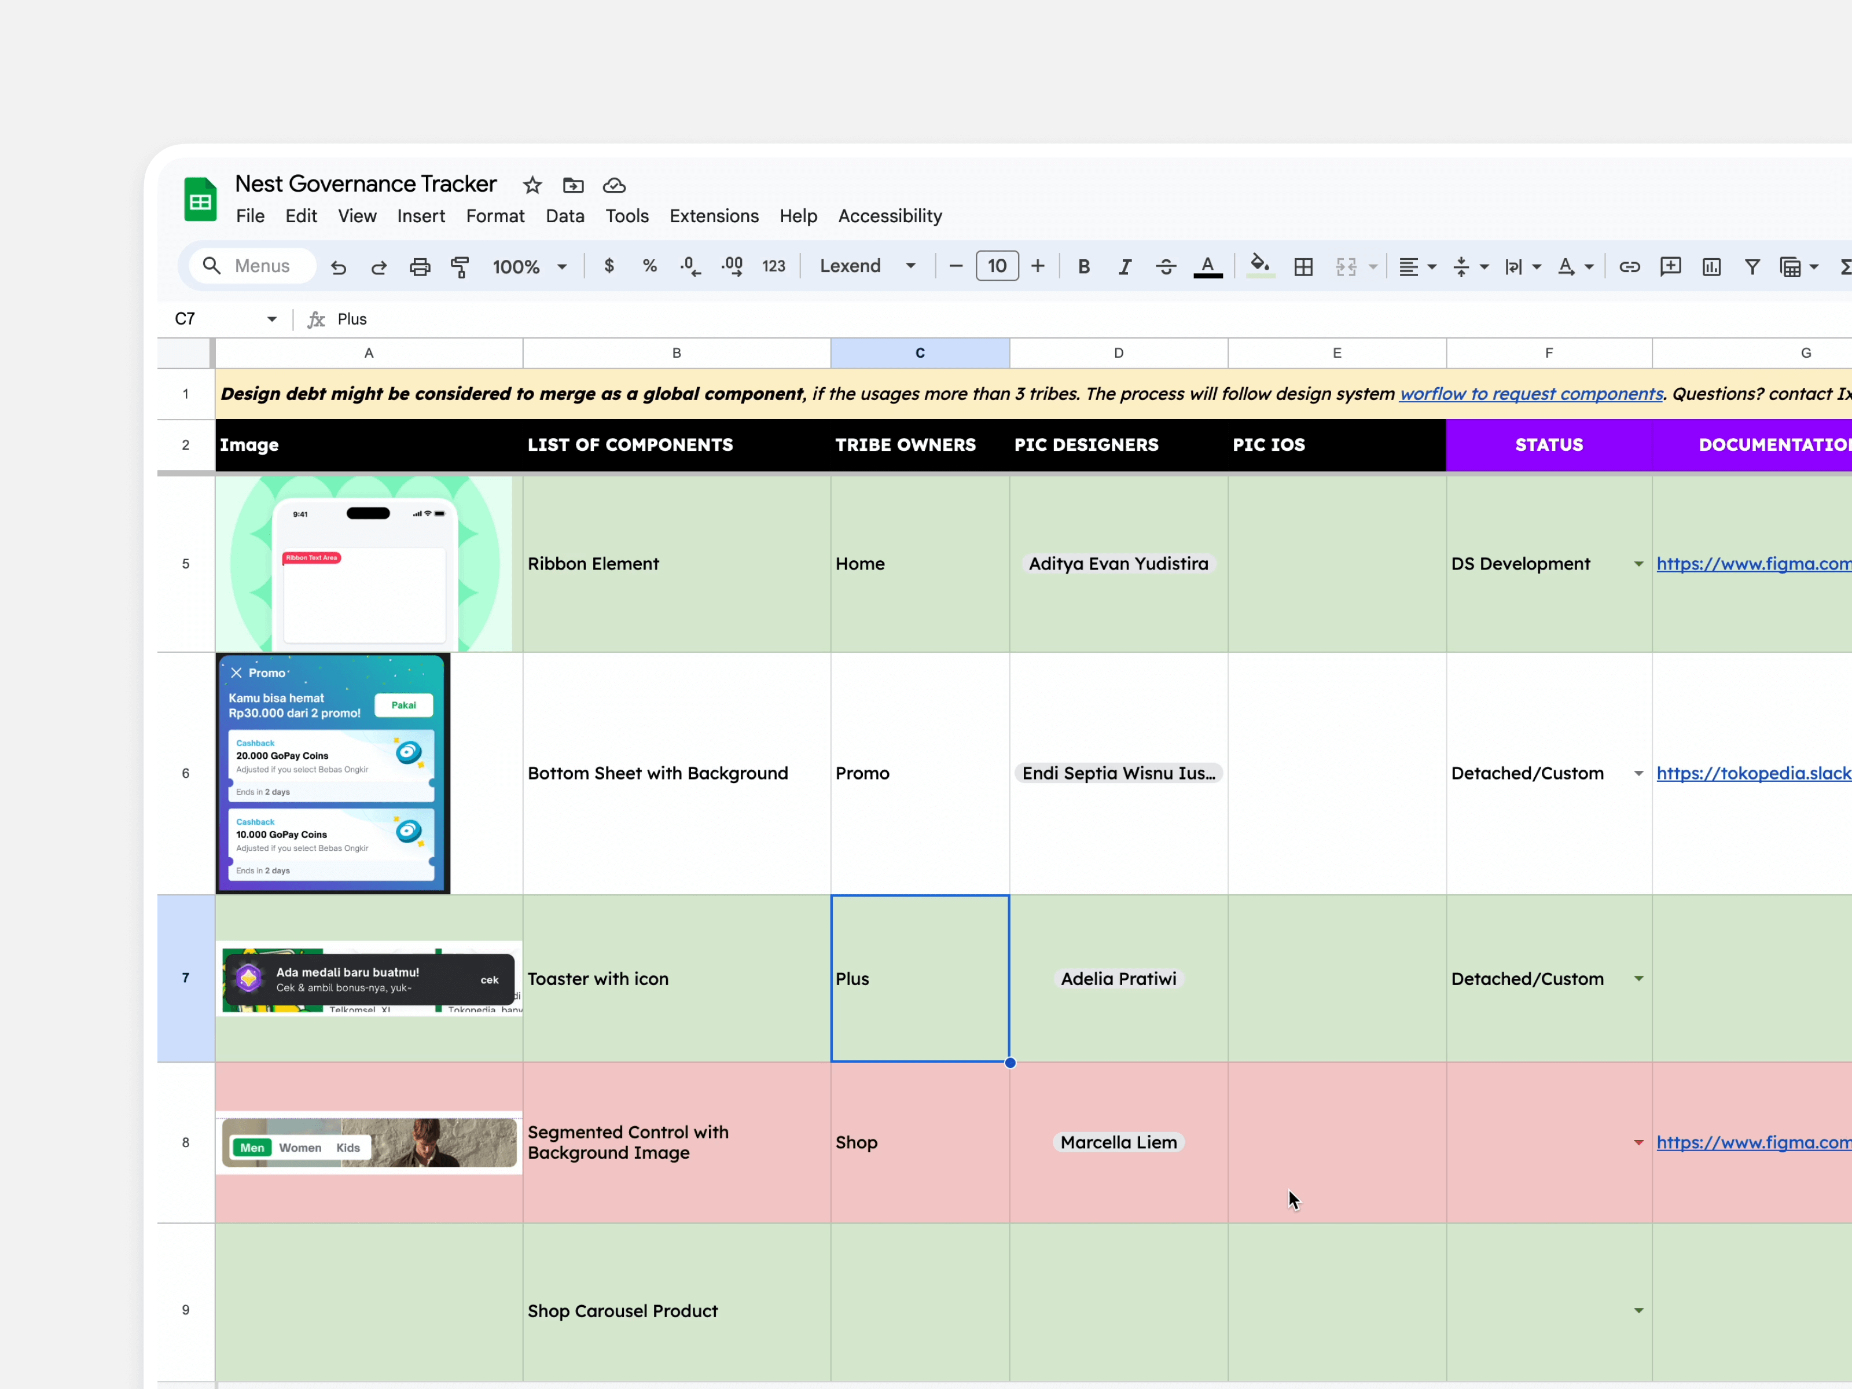Viewport: 1852px width, 1389px height.
Task: Expand the DS Development status dropdown
Action: 1638,564
